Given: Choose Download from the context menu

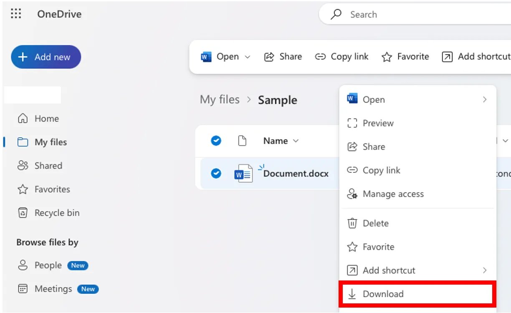Looking at the screenshot, I should pos(383,294).
